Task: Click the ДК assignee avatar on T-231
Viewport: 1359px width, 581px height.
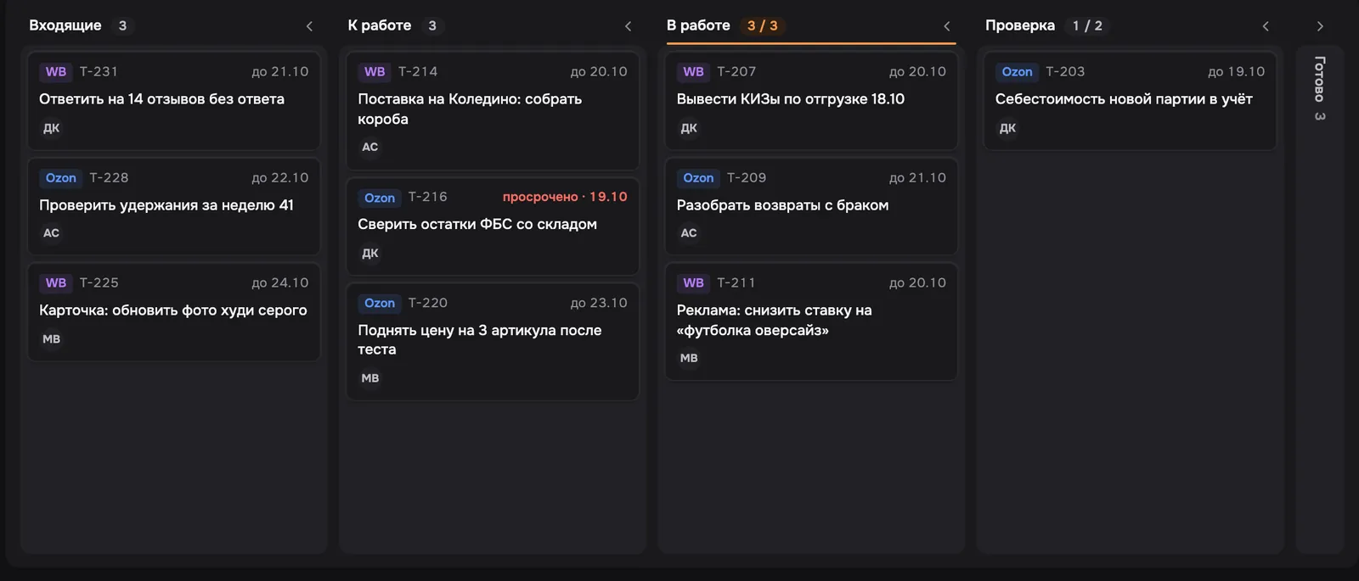Action: pos(52,128)
